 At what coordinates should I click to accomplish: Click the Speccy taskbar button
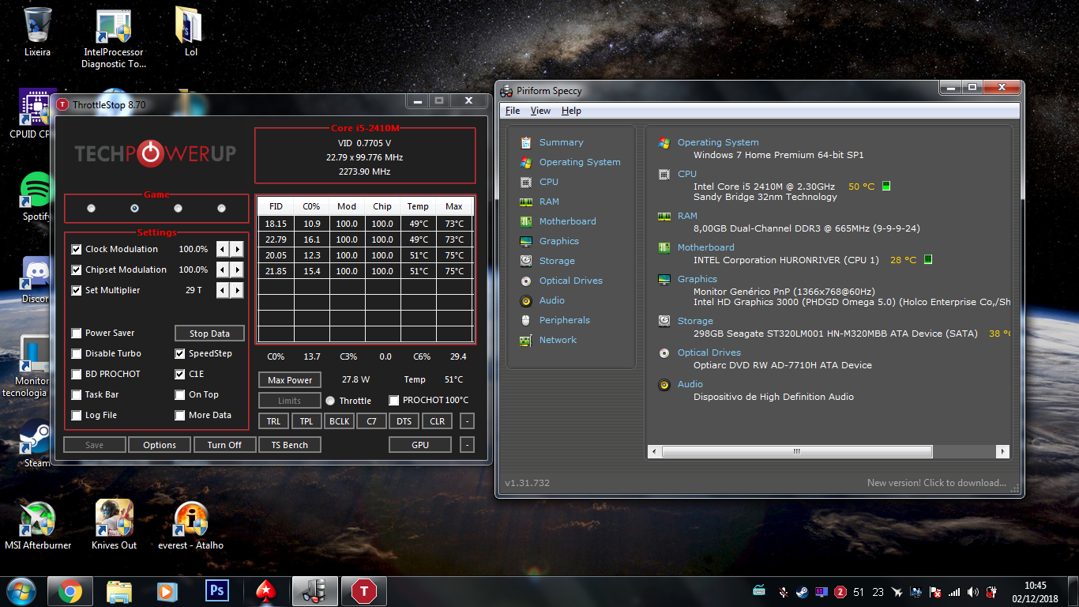[315, 591]
